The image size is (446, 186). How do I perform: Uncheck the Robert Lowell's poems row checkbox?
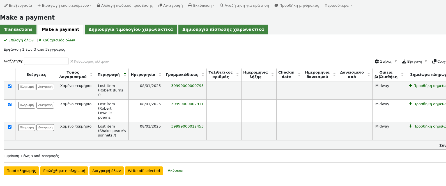click(x=10, y=104)
